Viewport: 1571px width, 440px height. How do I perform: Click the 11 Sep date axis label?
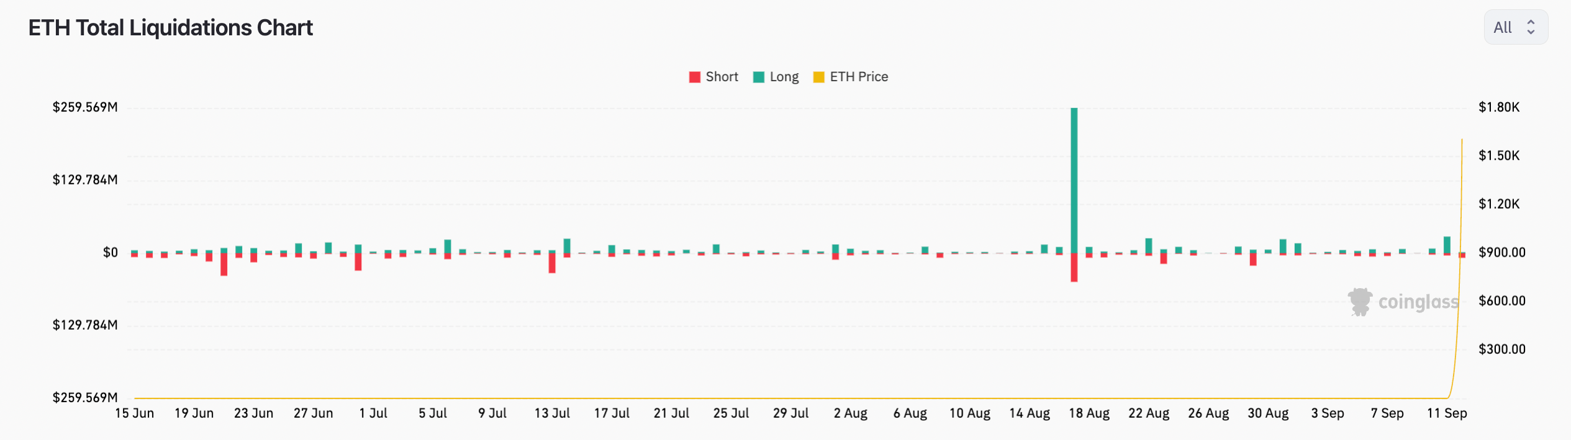coord(1446,413)
